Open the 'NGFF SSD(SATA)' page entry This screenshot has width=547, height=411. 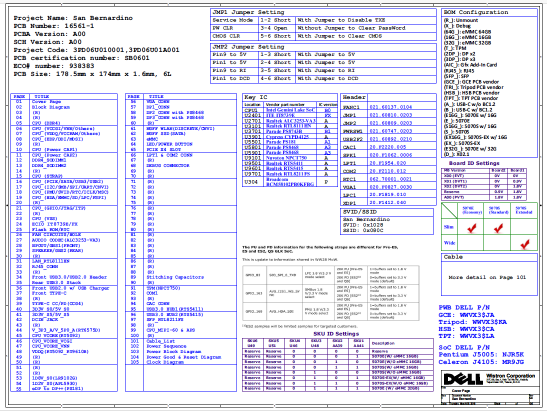[x=166, y=133]
